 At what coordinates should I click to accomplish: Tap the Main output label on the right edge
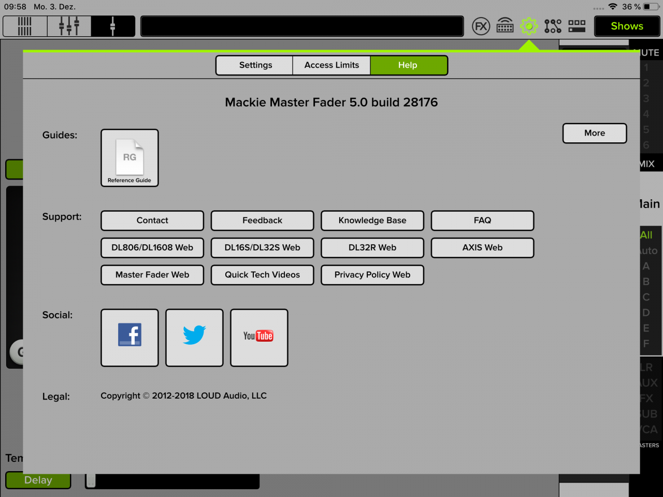650,204
